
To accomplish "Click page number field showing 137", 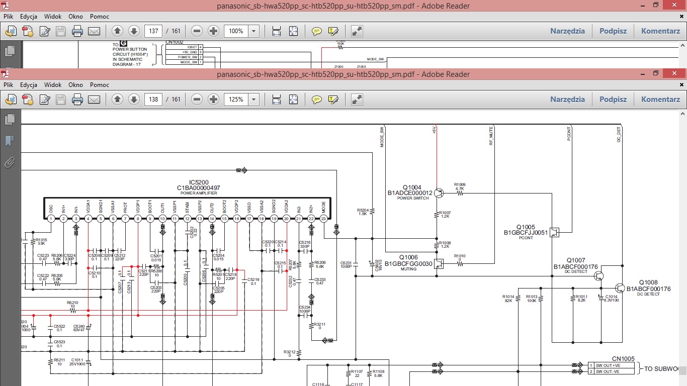I will (x=153, y=31).
